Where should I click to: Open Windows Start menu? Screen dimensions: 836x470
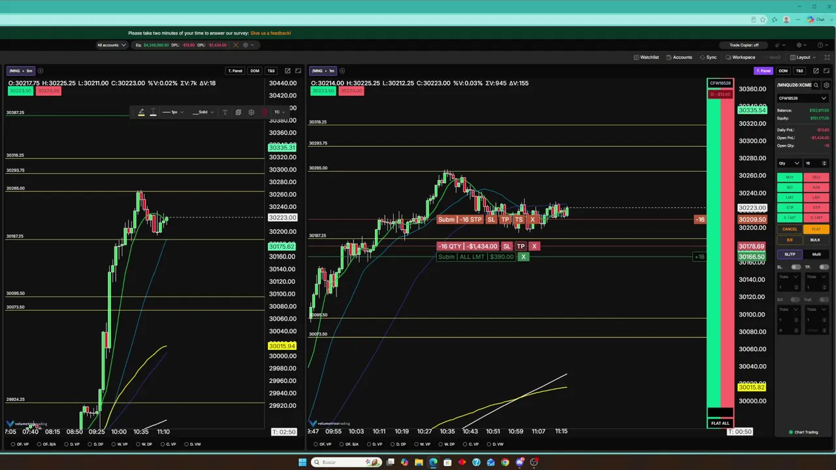point(302,462)
